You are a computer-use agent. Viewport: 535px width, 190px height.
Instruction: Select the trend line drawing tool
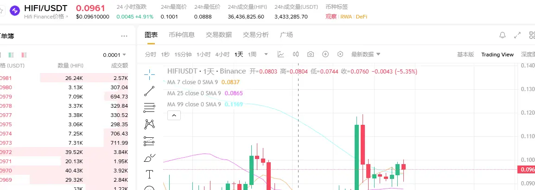(x=149, y=91)
